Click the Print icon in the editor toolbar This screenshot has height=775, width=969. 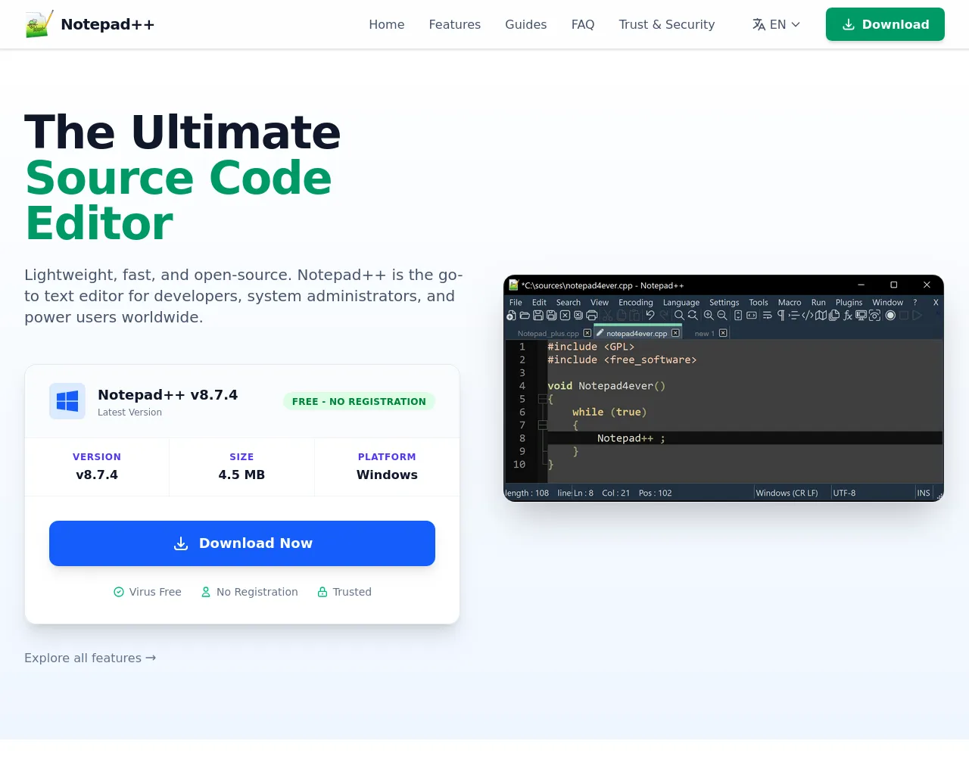tap(592, 316)
